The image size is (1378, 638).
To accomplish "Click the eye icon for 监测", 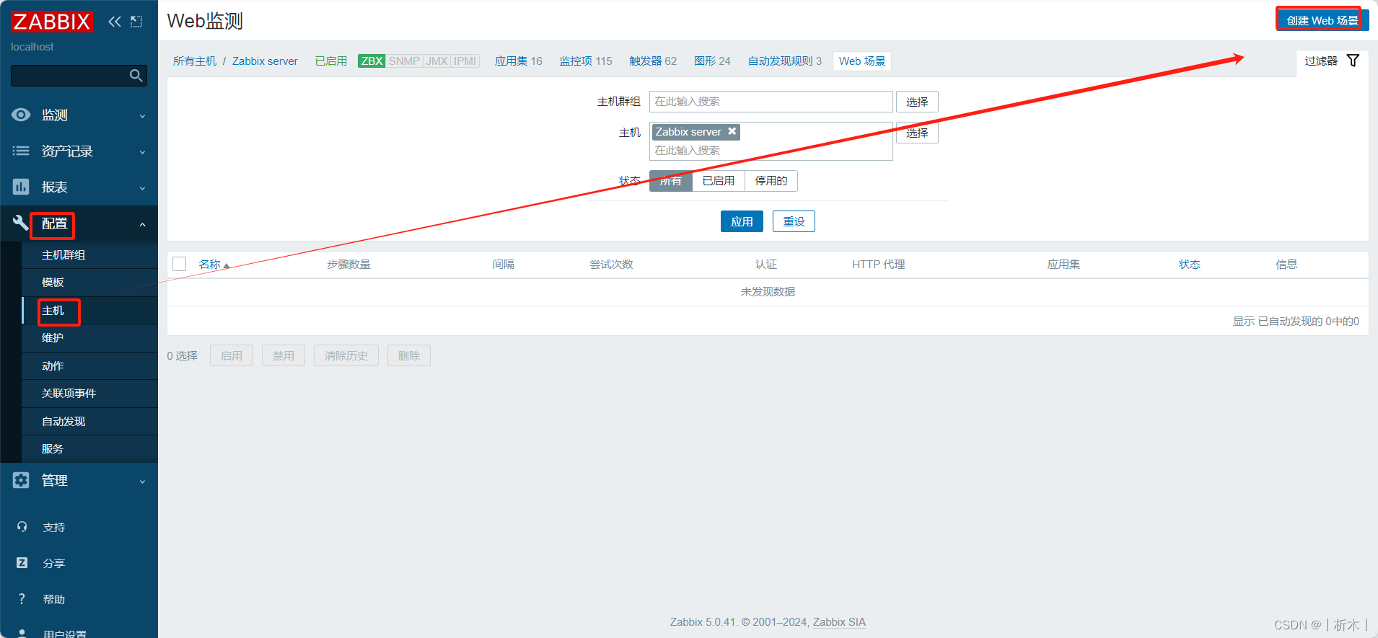I will pos(21,115).
